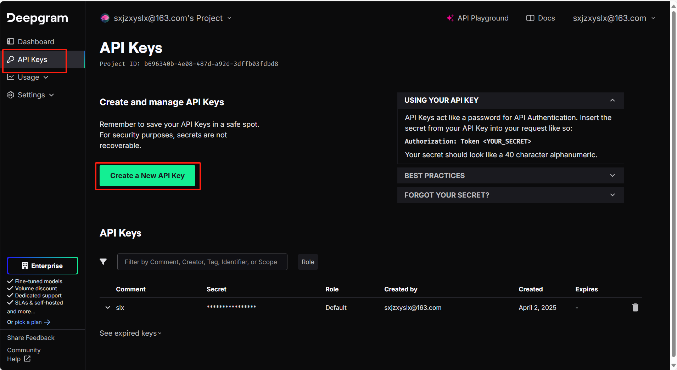The height and width of the screenshot is (370, 677).
Task: Click sxjzxyslx@163.com in Created by cell
Action: pos(413,308)
